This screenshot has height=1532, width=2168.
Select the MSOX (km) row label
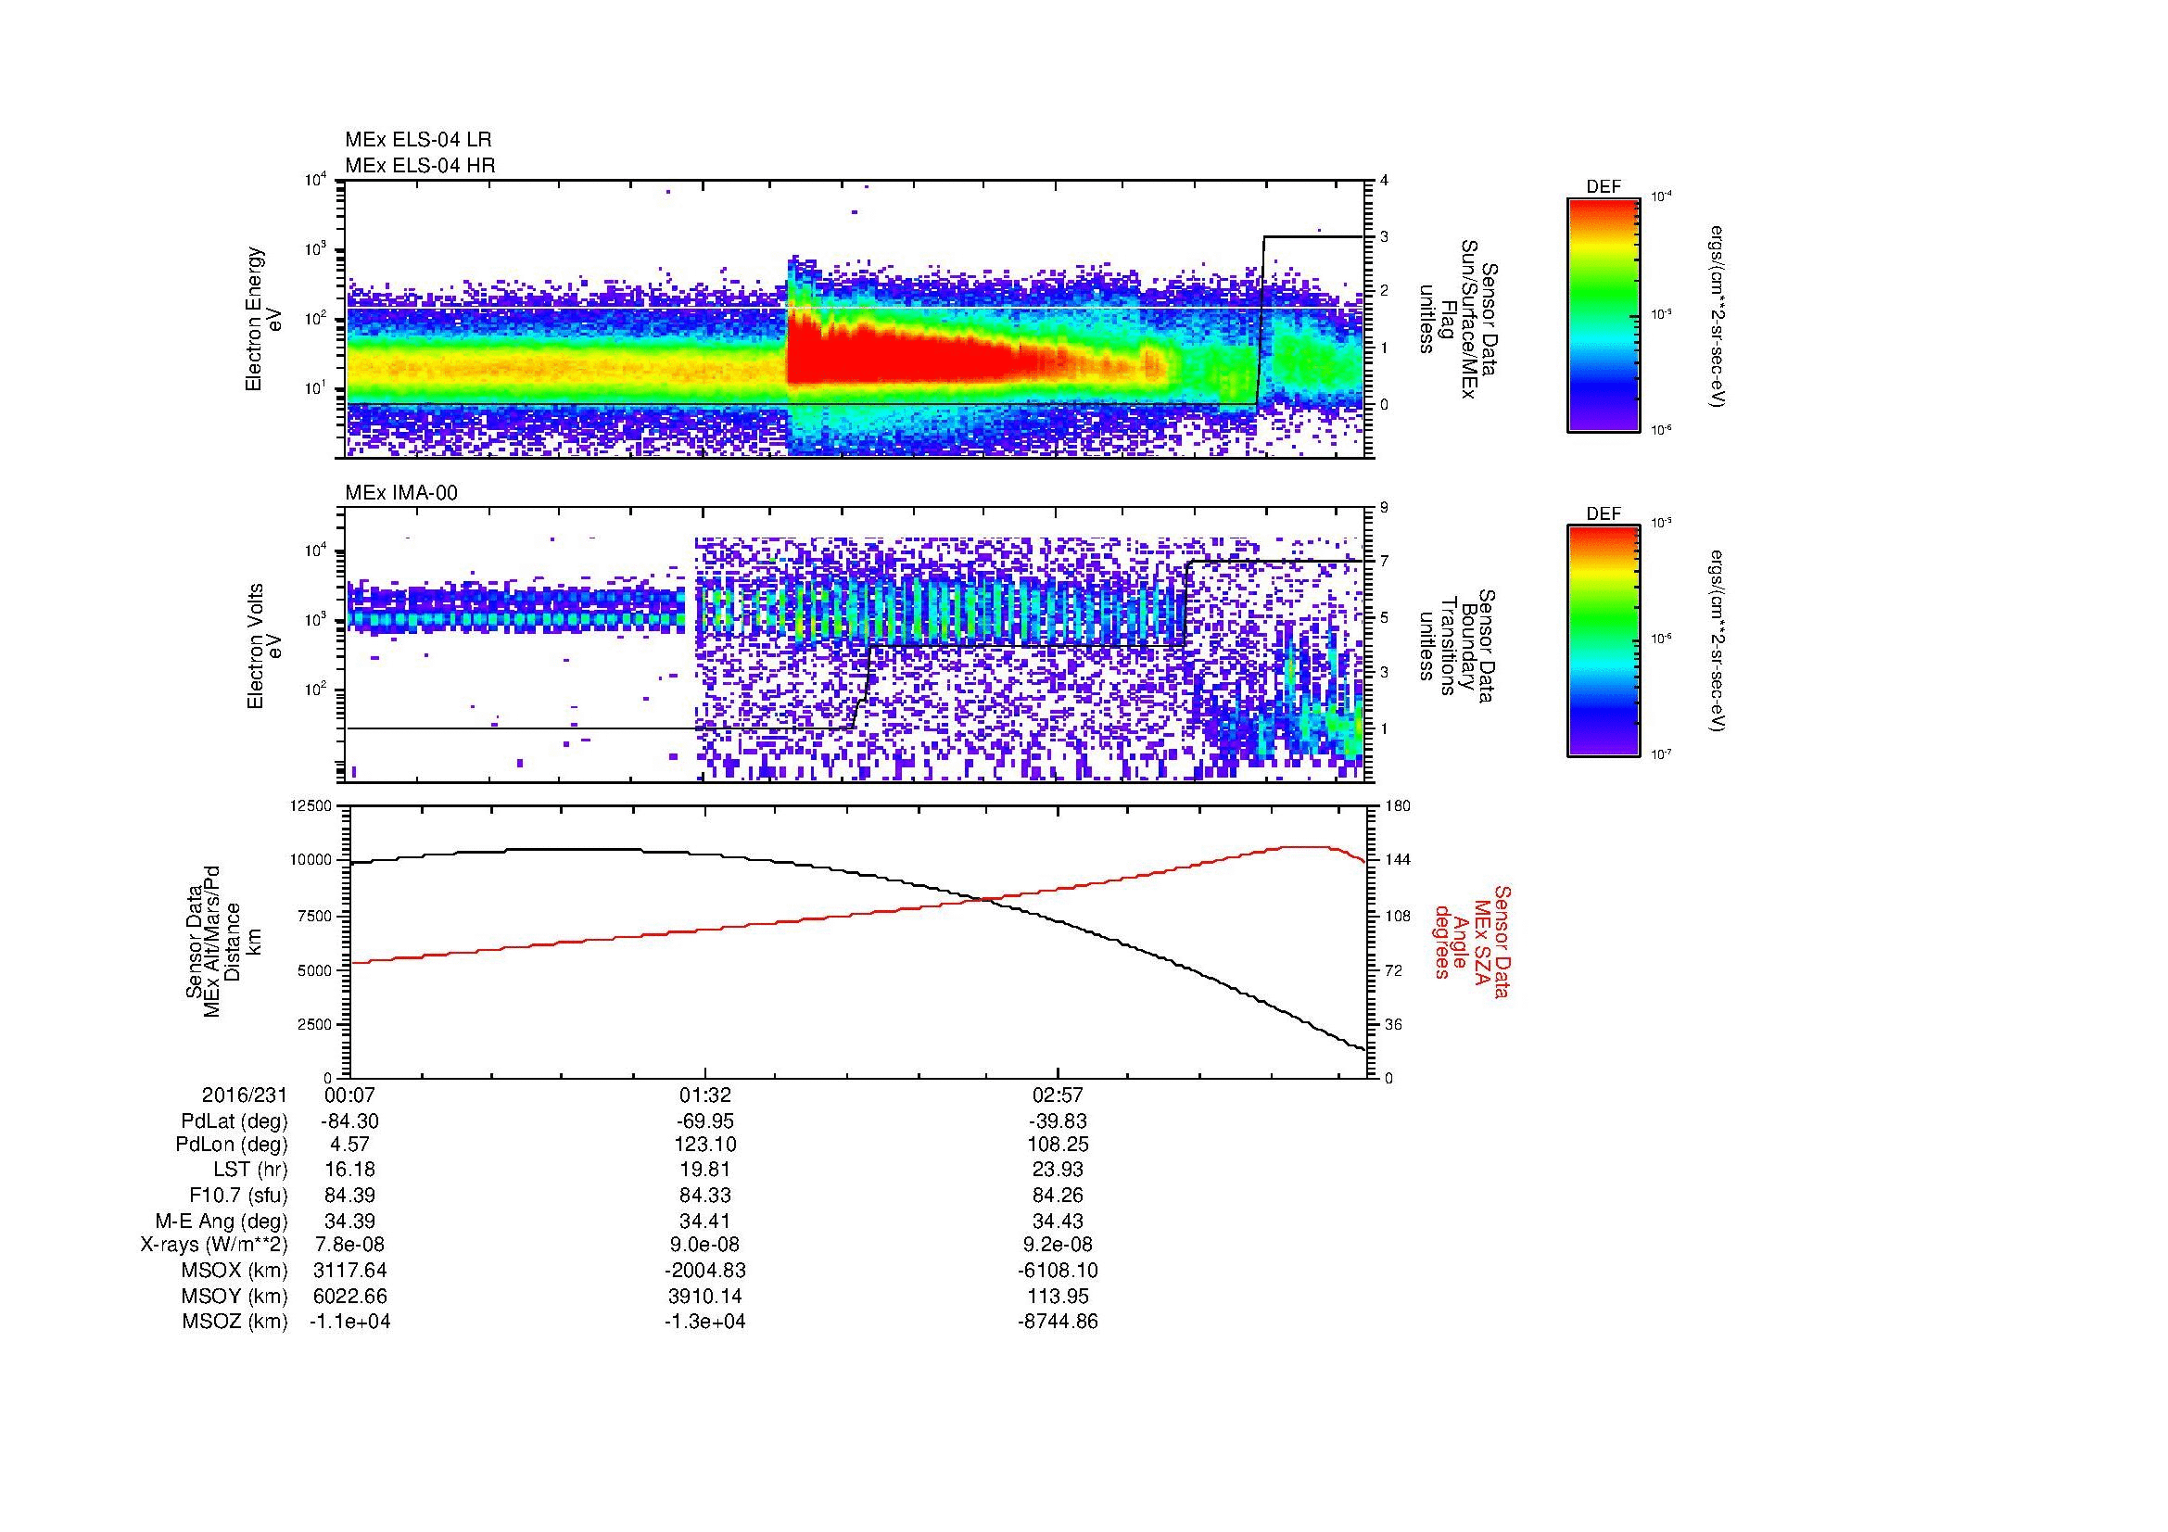235,1271
